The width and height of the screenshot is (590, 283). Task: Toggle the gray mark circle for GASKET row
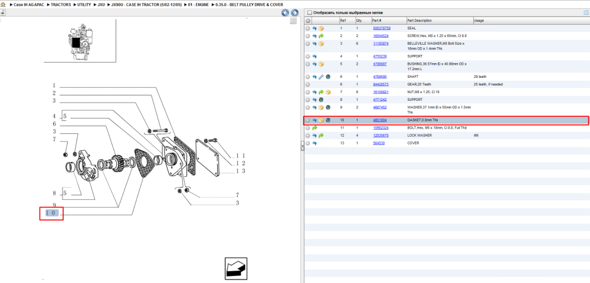(308, 120)
